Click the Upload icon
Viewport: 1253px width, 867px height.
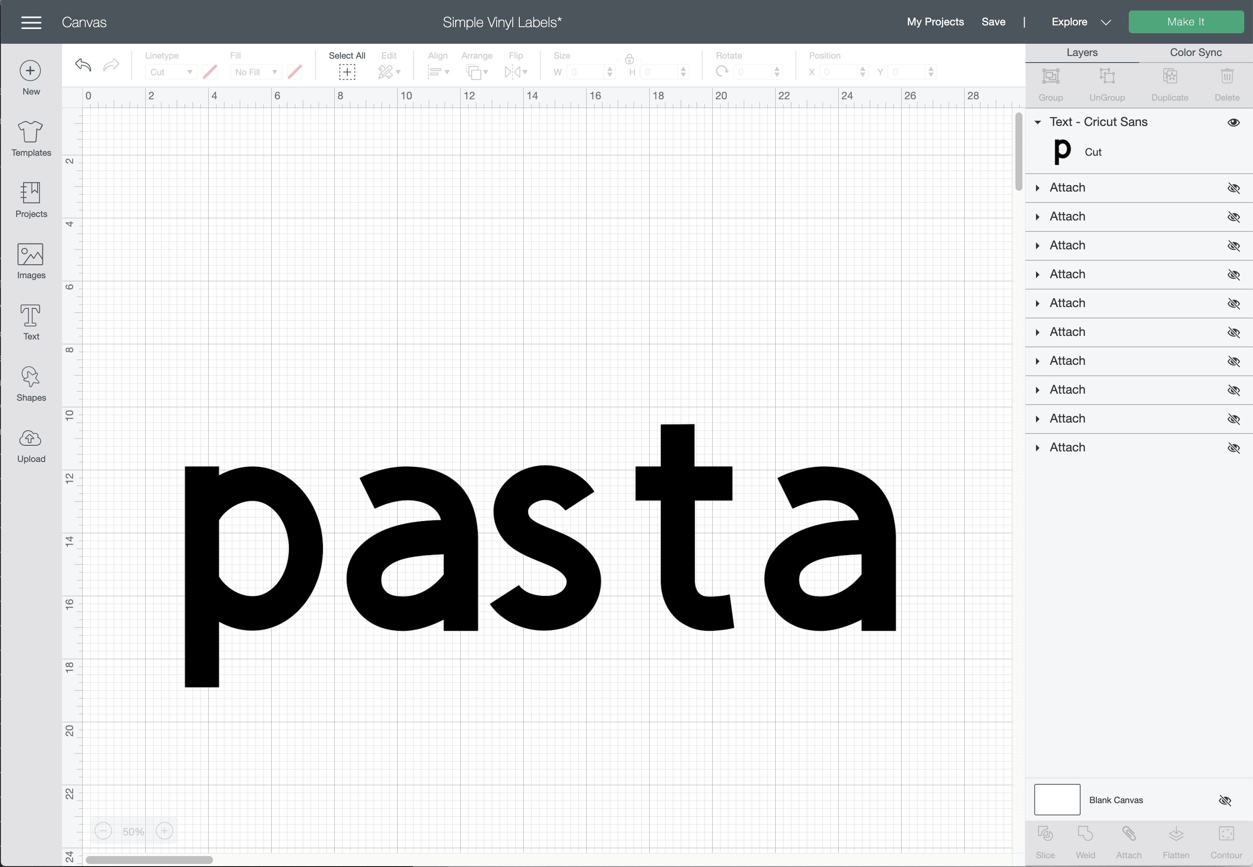pos(31,444)
